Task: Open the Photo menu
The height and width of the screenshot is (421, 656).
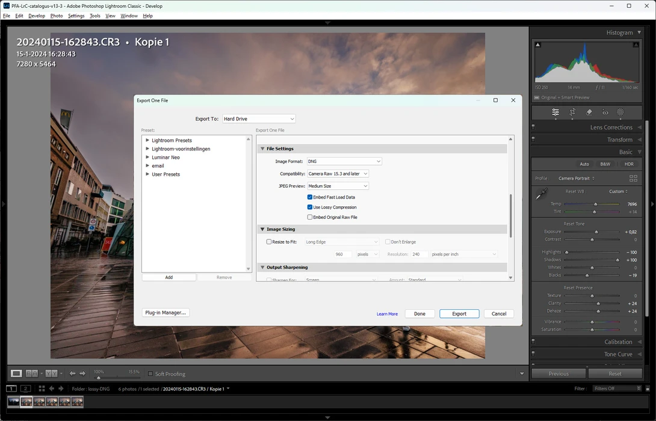Action: 57,16
